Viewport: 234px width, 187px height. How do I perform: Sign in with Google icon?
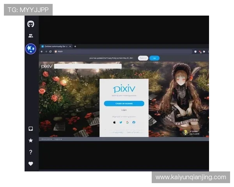tap(127, 122)
